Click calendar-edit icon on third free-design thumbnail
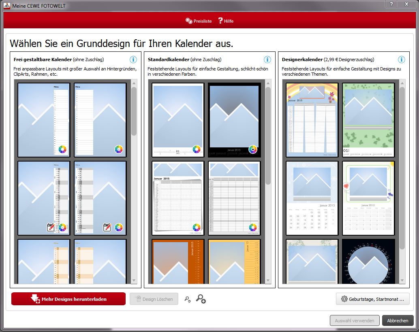The height and width of the screenshot is (332, 419). pos(51,227)
